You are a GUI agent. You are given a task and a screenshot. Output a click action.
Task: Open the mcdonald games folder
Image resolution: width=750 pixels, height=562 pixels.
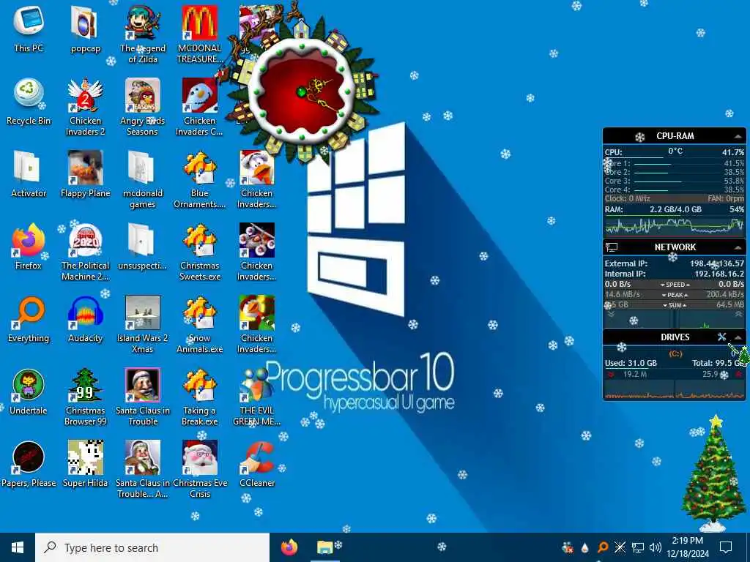tap(143, 180)
